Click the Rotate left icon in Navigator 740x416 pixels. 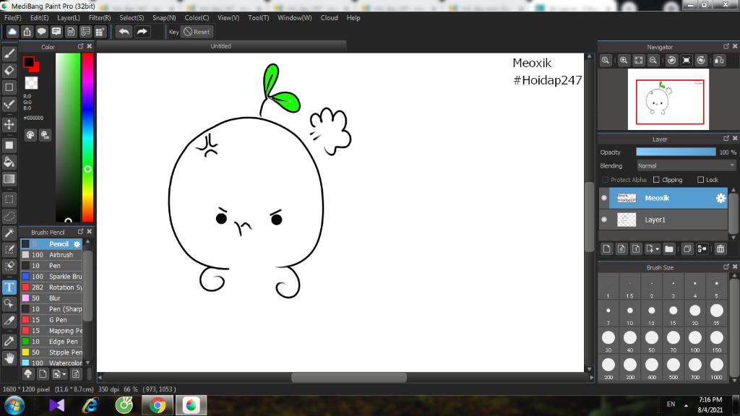click(x=671, y=61)
